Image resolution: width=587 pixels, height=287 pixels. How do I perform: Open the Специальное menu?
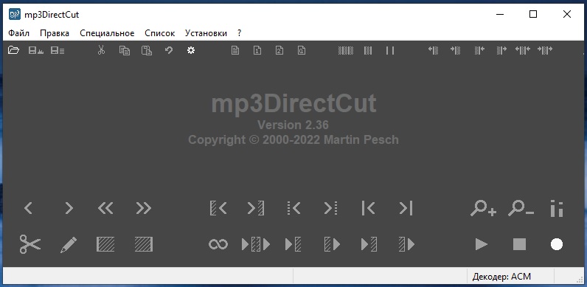107,33
